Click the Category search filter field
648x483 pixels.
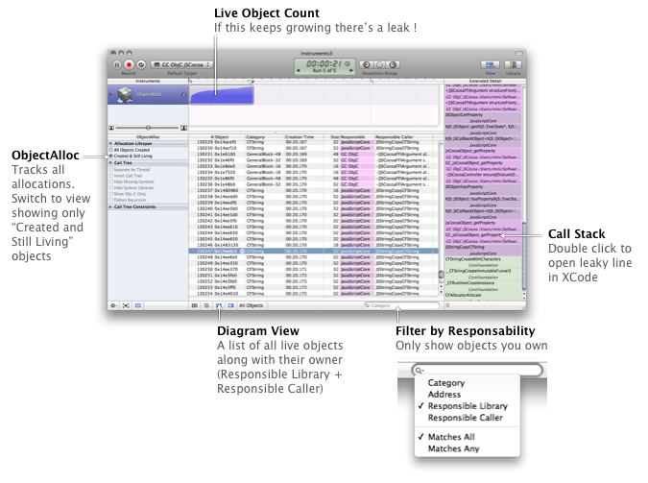(x=404, y=305)
